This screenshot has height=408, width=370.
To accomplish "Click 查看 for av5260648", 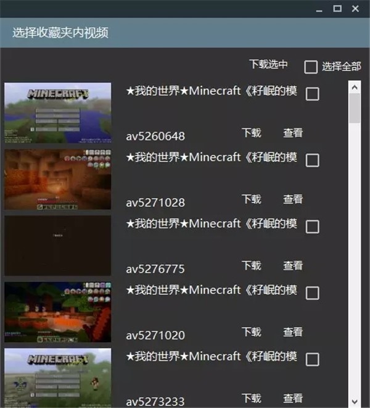I will pyautogui.click(x=293, y=133).
